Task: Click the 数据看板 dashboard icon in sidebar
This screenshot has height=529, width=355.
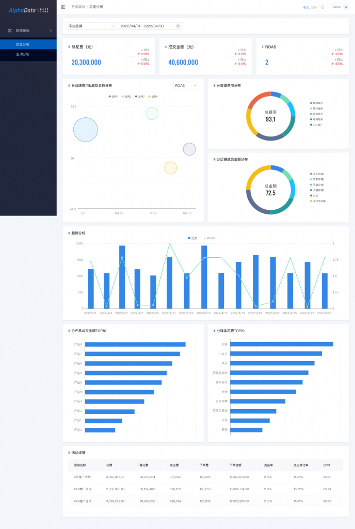Action: (x=10, y=30)
